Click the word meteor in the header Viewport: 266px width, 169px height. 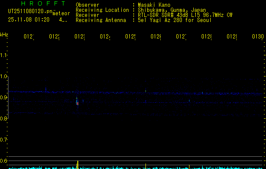tap(61, 14)
